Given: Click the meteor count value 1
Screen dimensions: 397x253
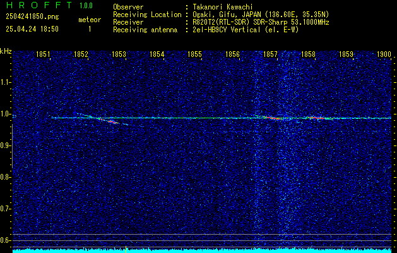Looking at the screenshot, I should [90, 29].
